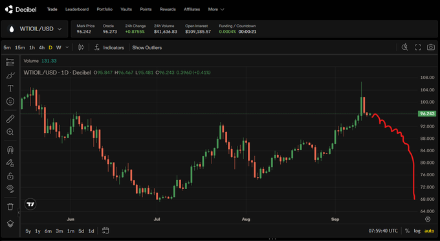Toggle the magnet mode tool
This screenshot has height=241, width=440.
click(x=10, y=150)
